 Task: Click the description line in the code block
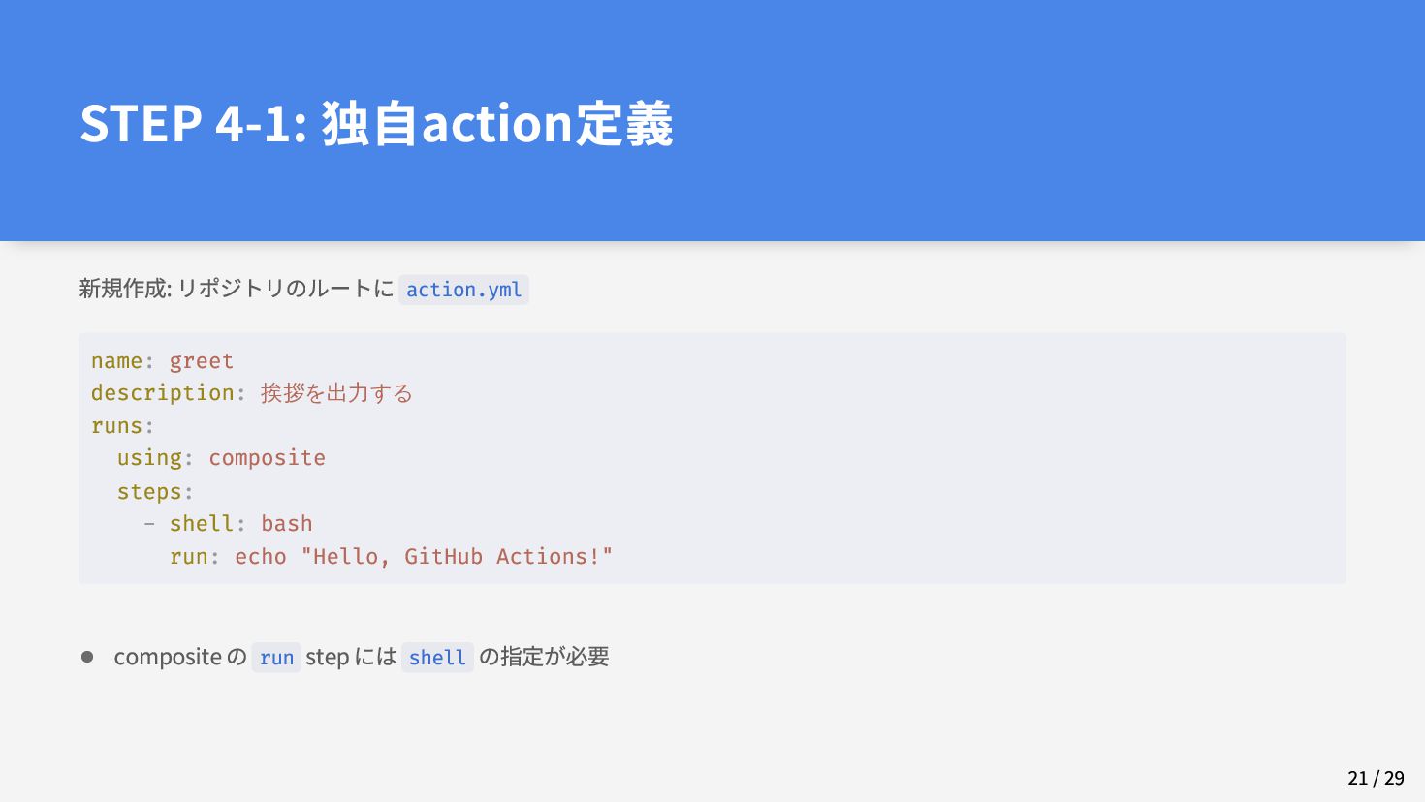pyautogui.click(x=252, y=393)
